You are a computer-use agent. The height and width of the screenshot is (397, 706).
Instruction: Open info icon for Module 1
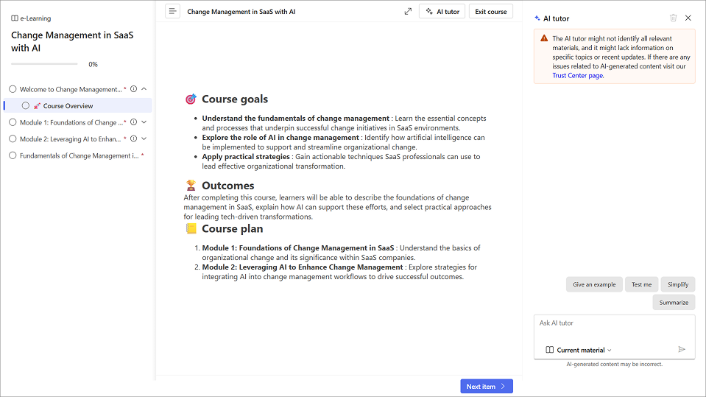click(x=133, y=122)
